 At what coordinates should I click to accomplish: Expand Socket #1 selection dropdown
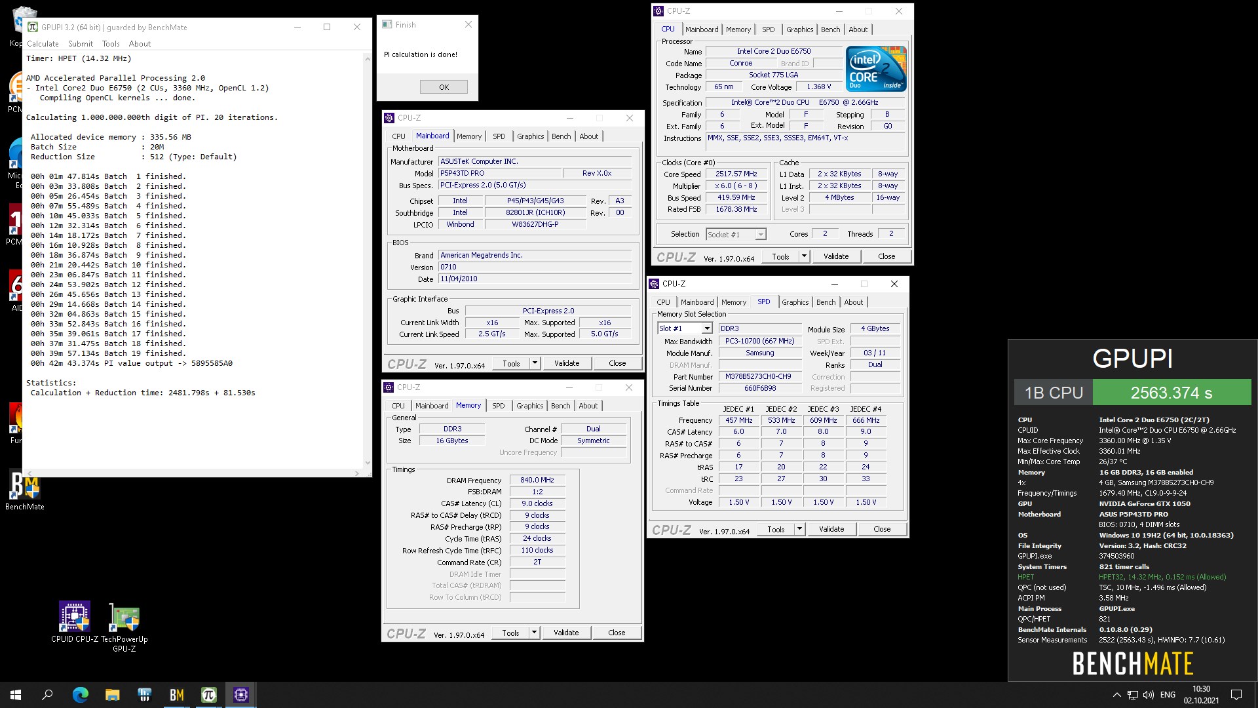tap(761, 235)
